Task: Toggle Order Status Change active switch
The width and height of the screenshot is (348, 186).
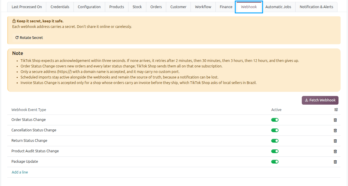Action: (275, 120)
